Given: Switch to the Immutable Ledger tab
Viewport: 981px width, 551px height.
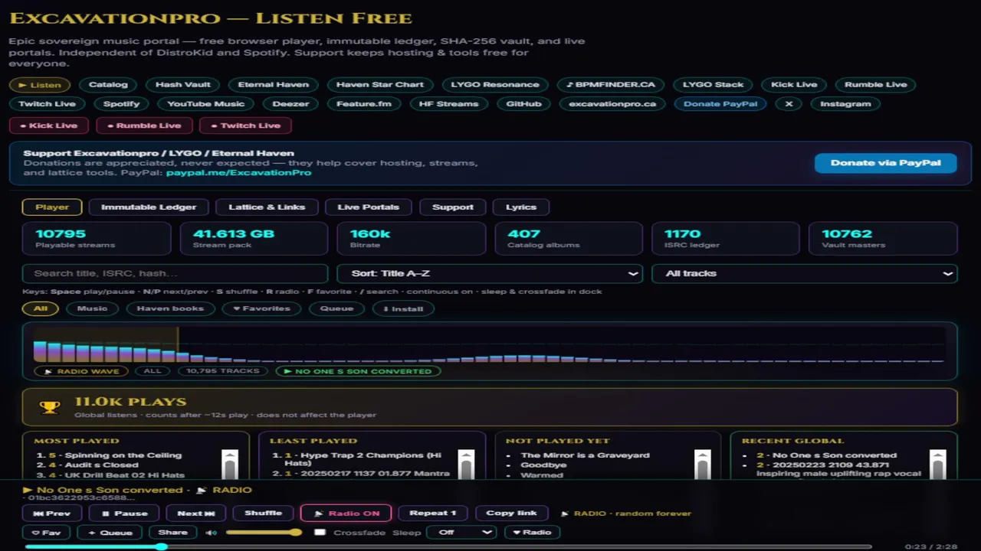Looking at the screenshot, I should pyautogui.click(x=149, y=207).
